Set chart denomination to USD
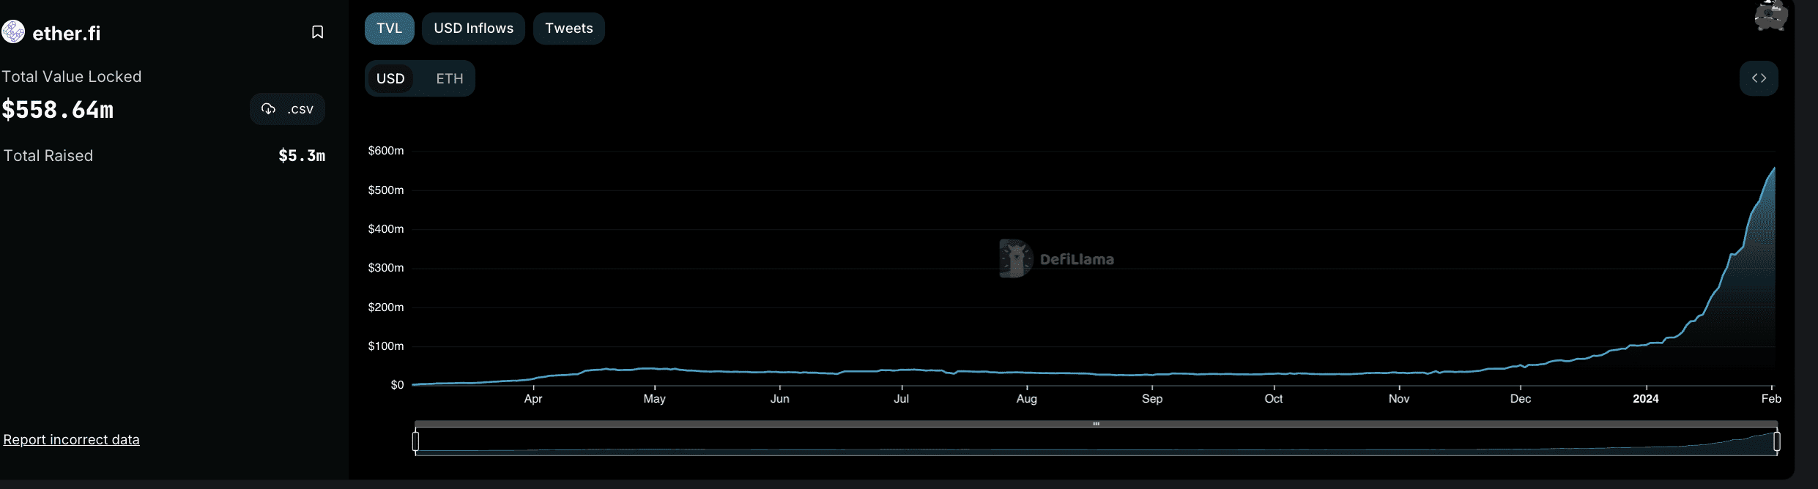 (390, 78)
